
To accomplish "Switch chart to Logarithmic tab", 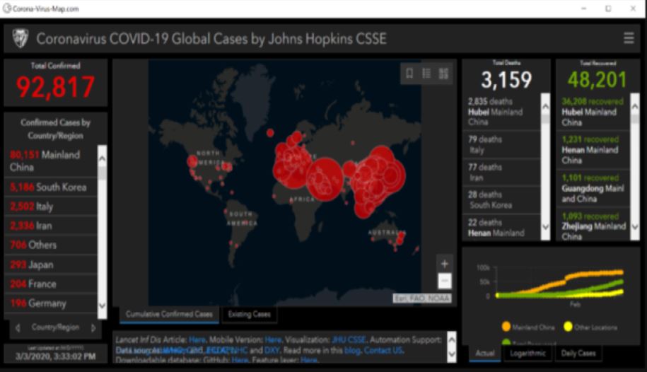I will (x=528, y=353).
